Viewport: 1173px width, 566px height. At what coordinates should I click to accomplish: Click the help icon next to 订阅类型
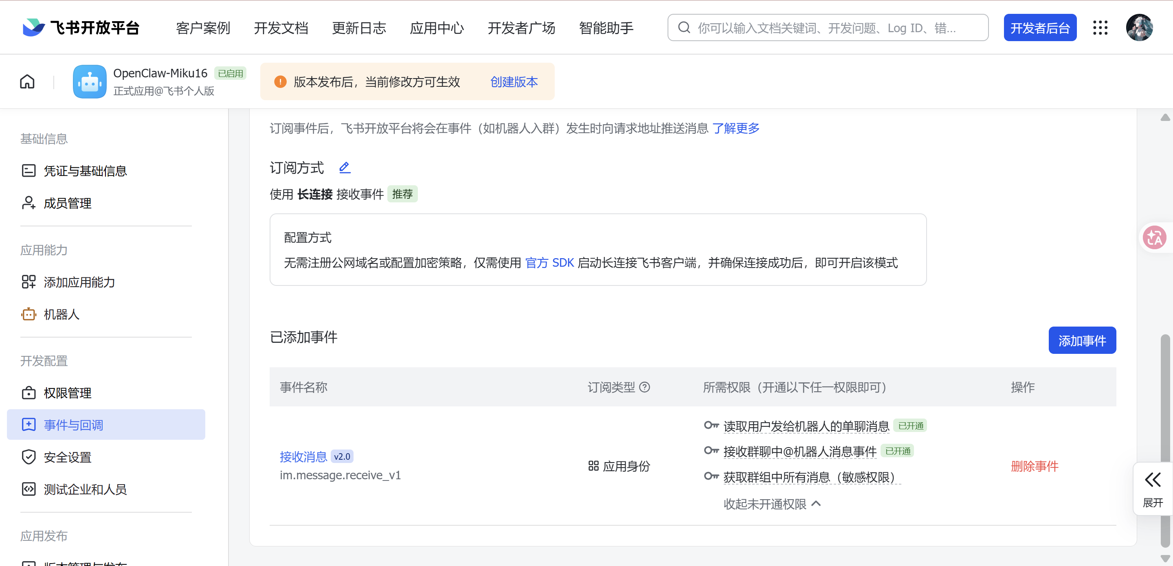pos(645,387)
